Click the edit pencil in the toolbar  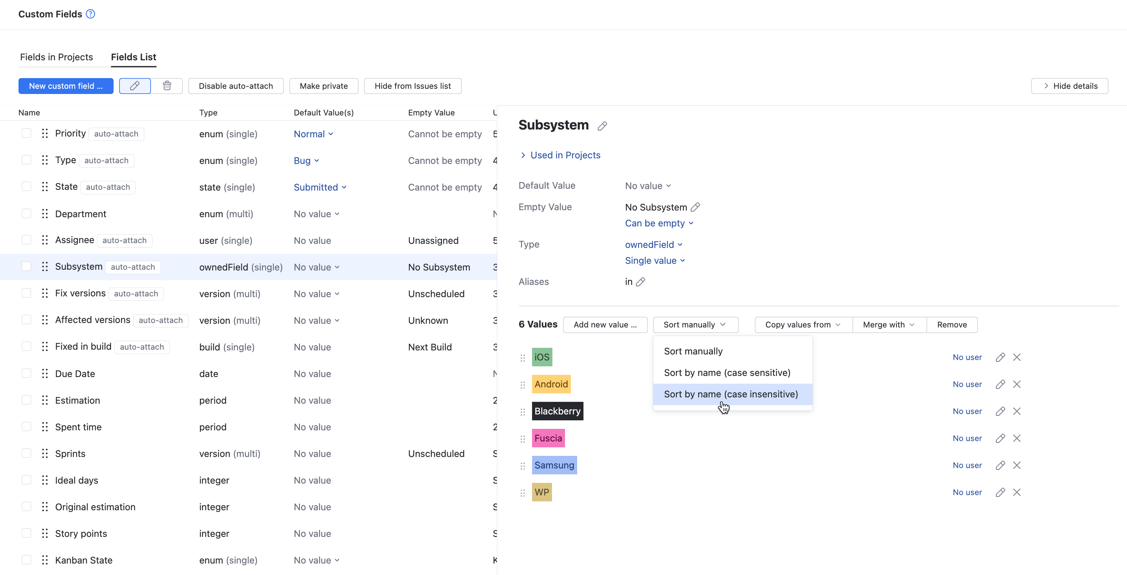(x=135, y=86)
